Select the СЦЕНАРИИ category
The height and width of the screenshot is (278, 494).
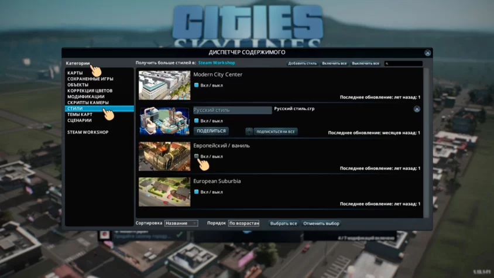tap(80, 121)
